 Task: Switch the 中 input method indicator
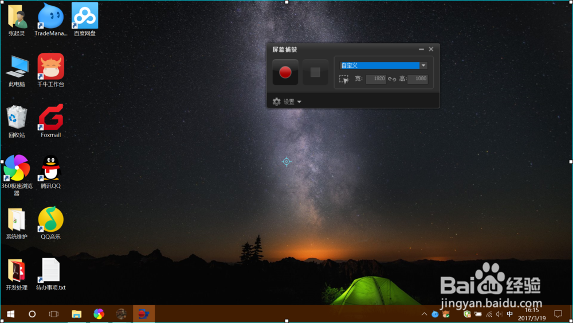point(510,314)
